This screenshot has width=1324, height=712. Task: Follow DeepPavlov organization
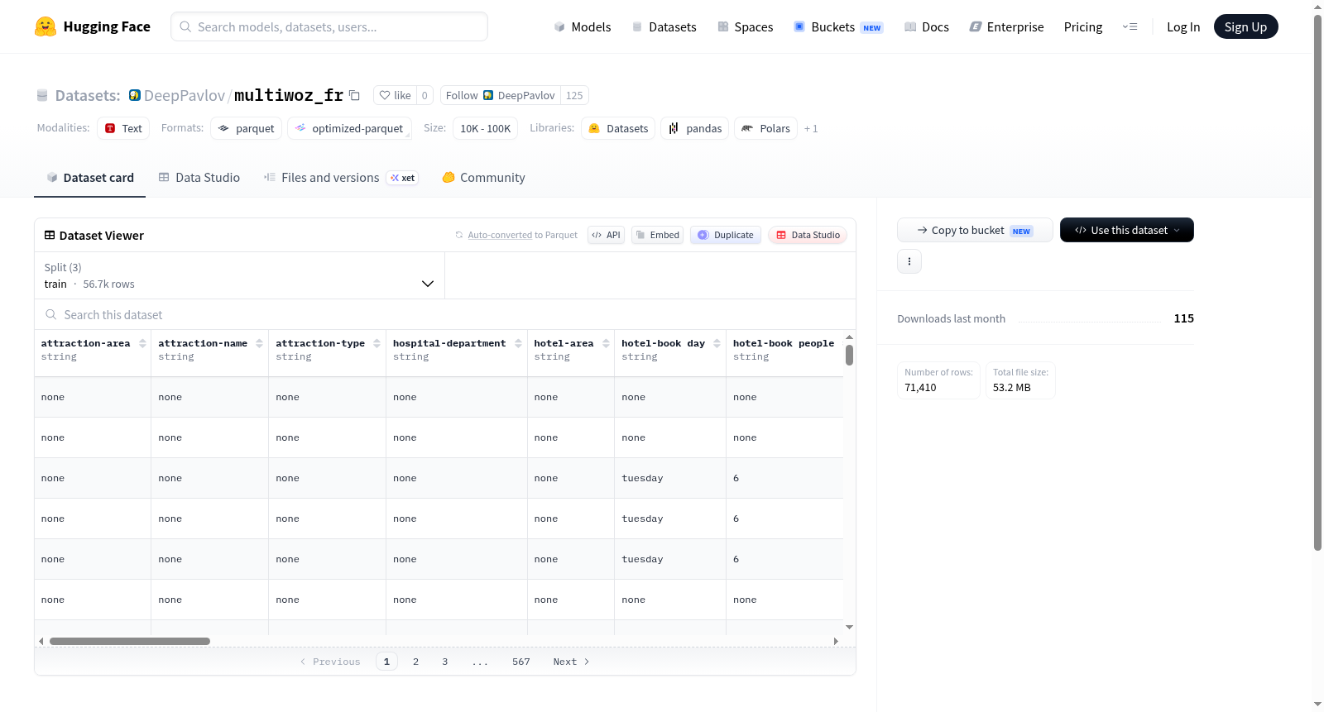(x=501, y=95)
